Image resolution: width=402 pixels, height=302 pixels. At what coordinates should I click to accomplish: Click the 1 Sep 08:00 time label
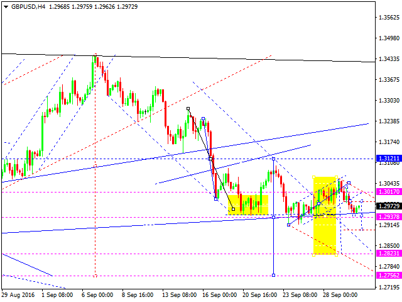tap(57, 295)
